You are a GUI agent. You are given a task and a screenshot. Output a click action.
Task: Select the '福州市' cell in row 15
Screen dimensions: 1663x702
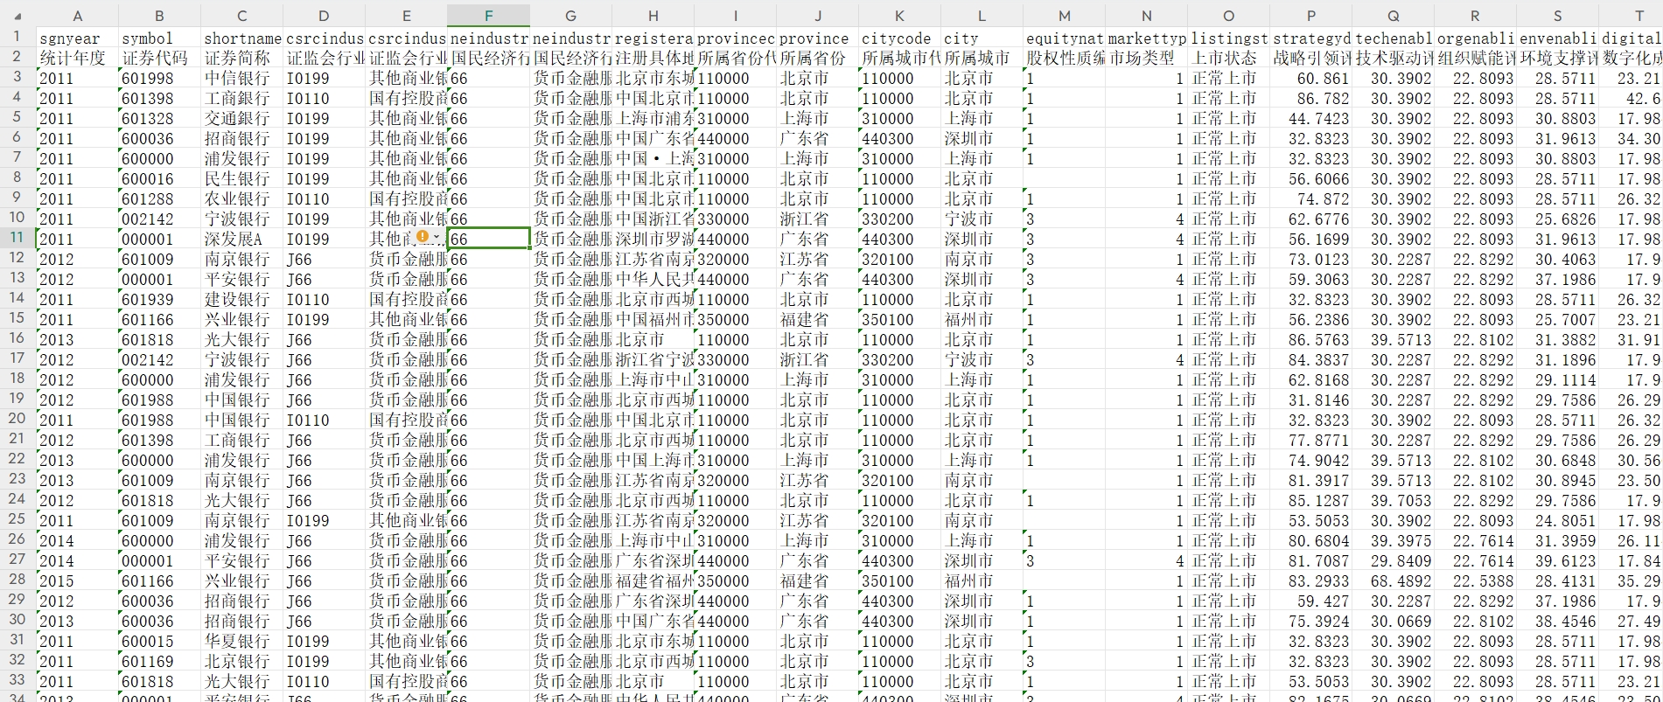(x=982, y=319)
